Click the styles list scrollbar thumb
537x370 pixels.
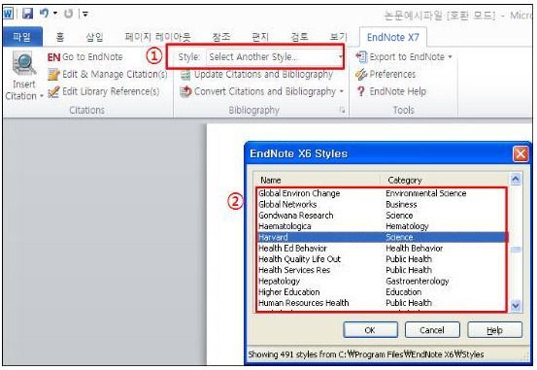point(516,250)
